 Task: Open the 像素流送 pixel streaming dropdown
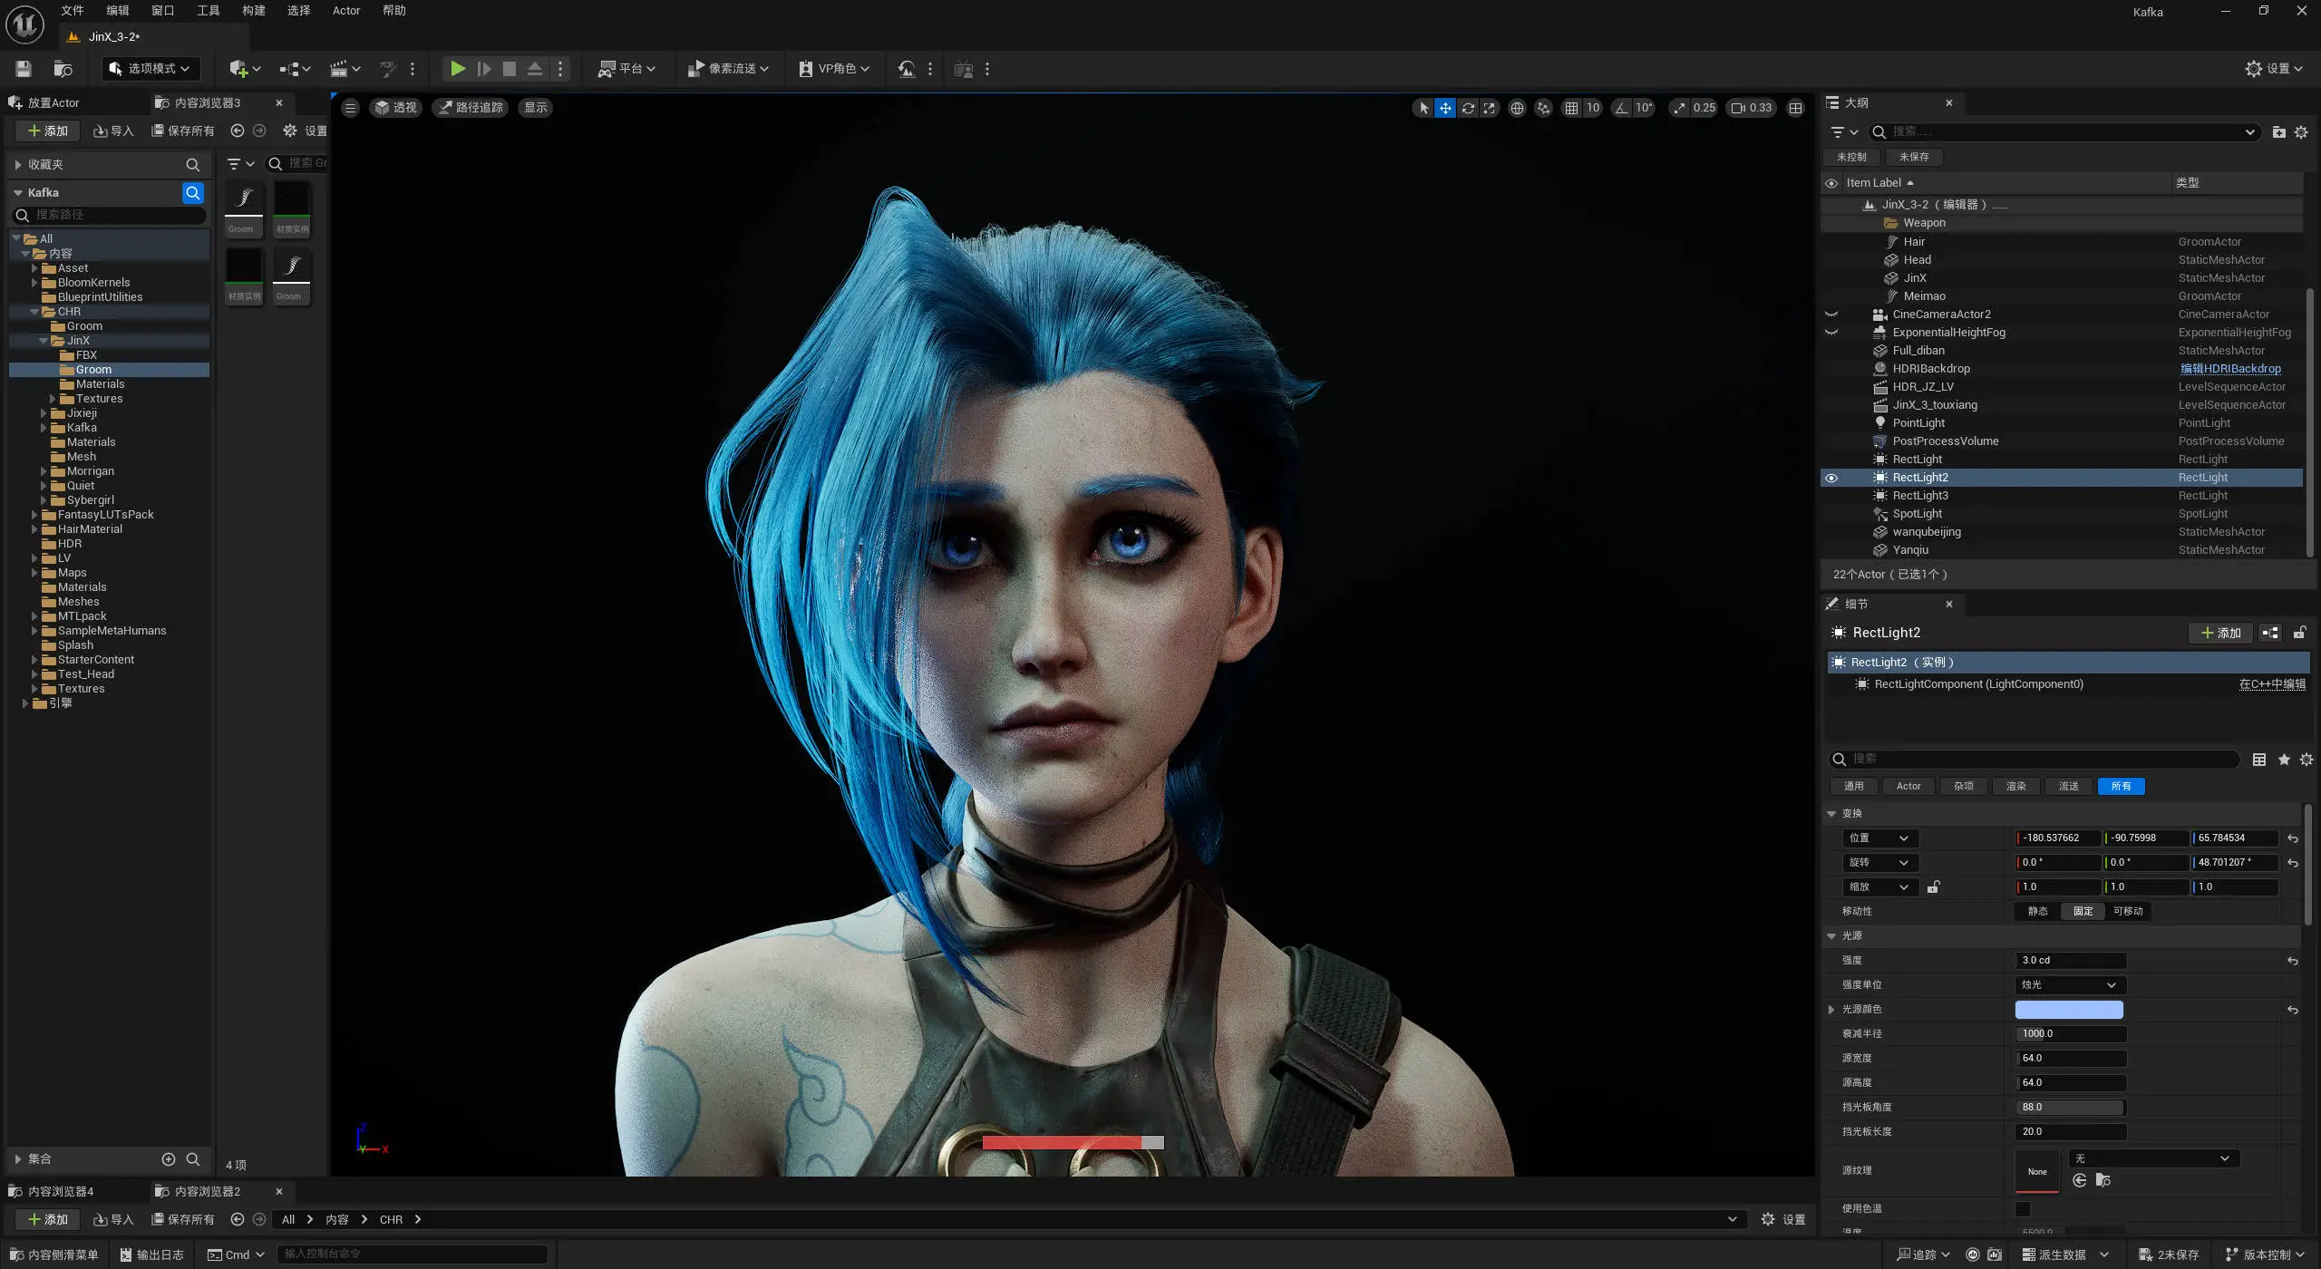click(728, 69)
